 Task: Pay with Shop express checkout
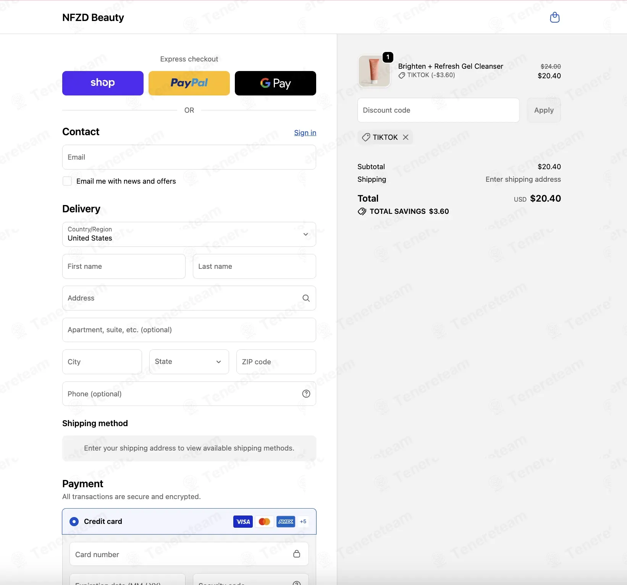(x=103, y=83)
